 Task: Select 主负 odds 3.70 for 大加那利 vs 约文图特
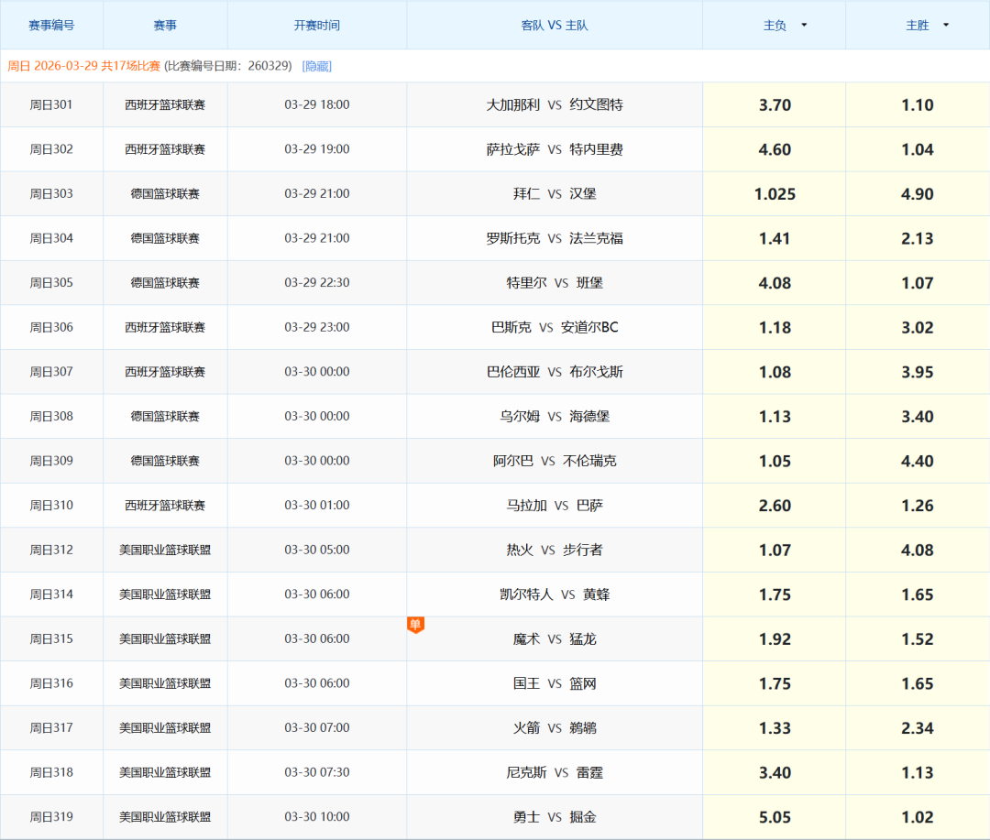(x=775, y=104)
